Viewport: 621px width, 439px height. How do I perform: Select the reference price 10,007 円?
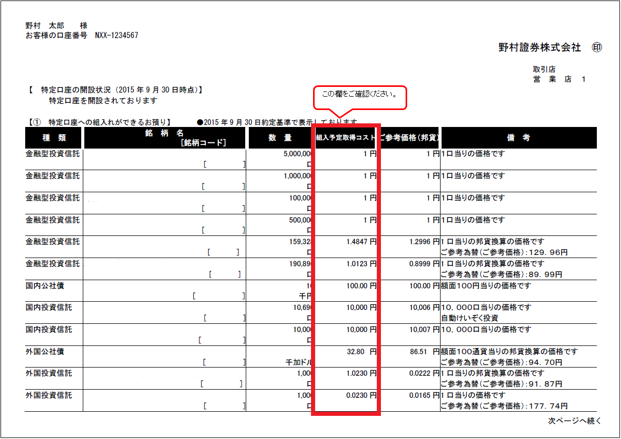tap(425, 330)
